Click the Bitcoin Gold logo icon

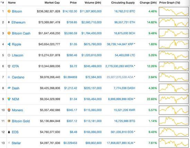click(9, 121)
